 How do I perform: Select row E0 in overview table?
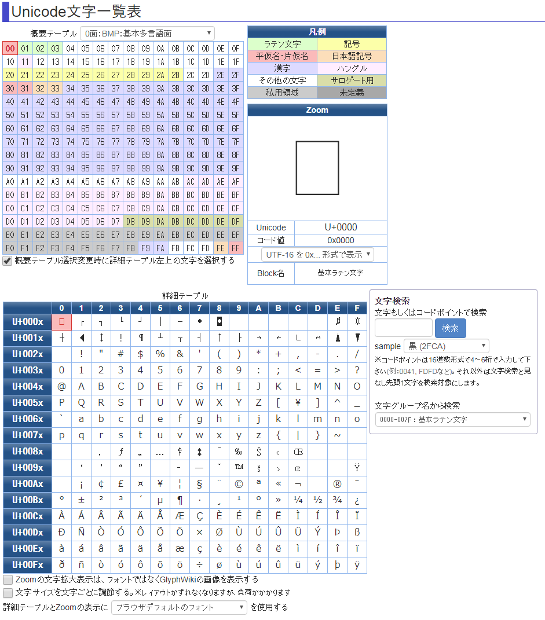[10, 234]
